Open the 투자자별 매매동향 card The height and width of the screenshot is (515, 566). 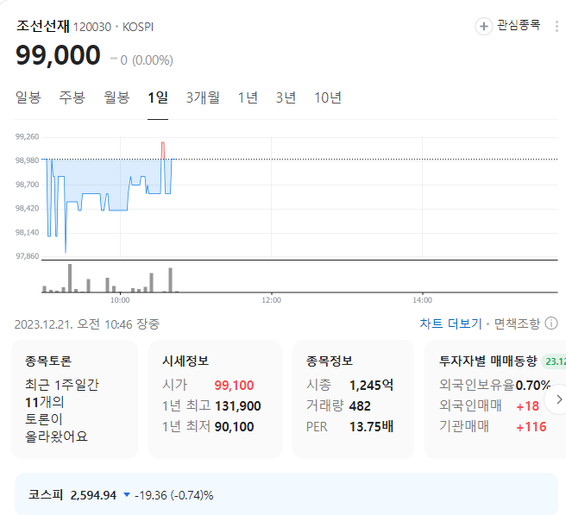pos(495,399)
